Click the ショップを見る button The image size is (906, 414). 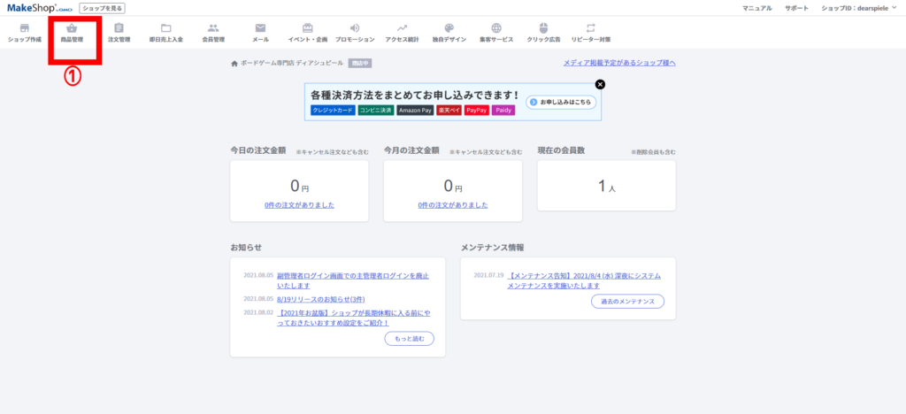tap(103, 8)
